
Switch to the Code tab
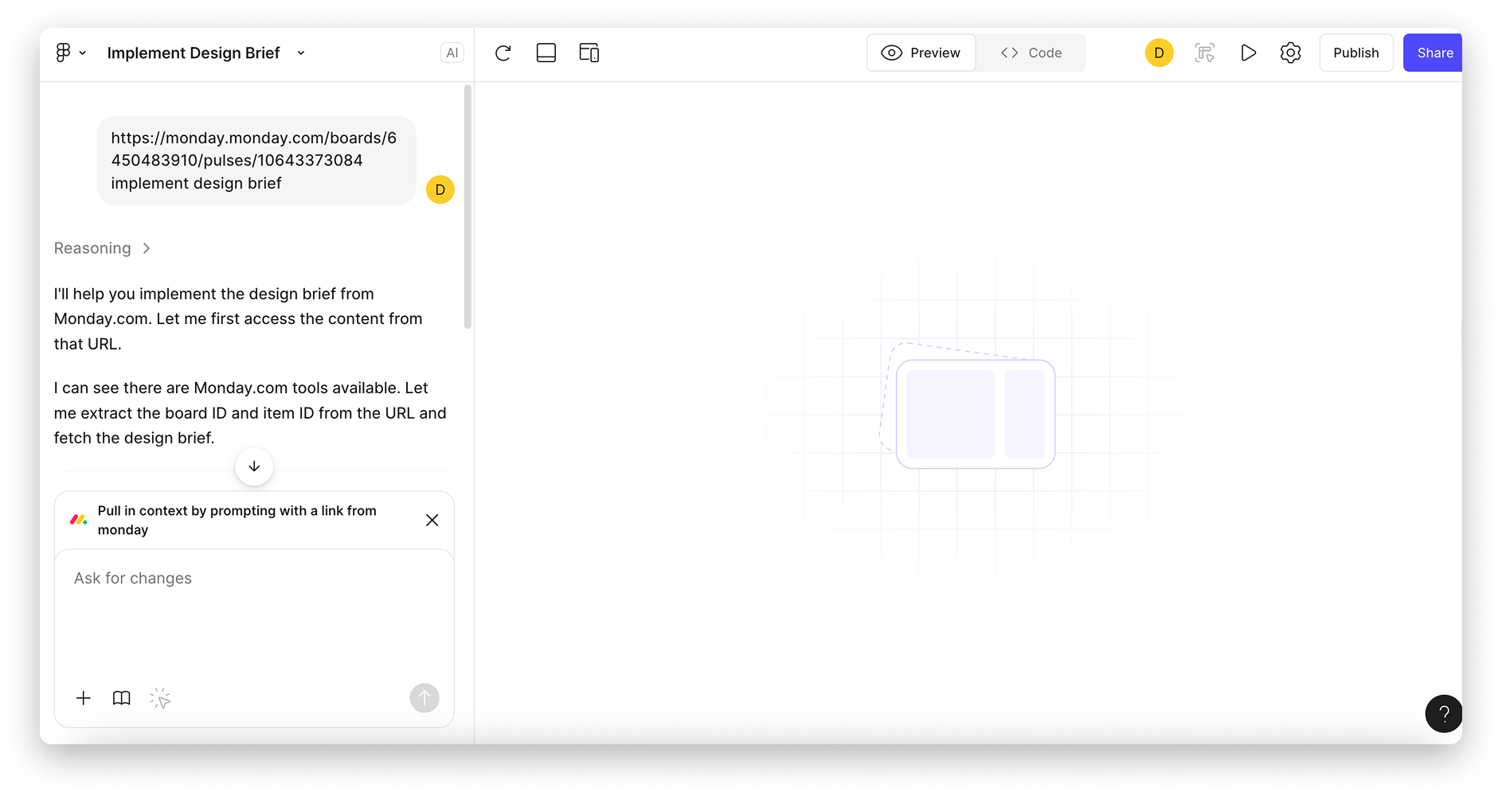[1031, 53]
